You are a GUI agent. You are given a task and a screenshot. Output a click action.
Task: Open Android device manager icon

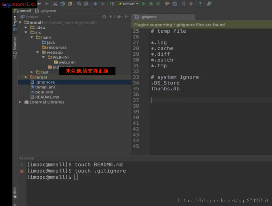pyautogui.click(x=191, y=4)
